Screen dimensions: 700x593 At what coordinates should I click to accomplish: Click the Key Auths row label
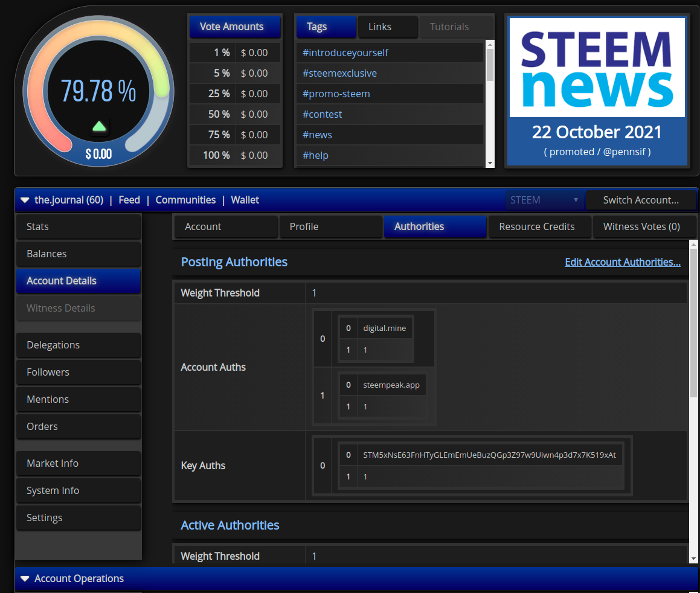tap(203, 466)
